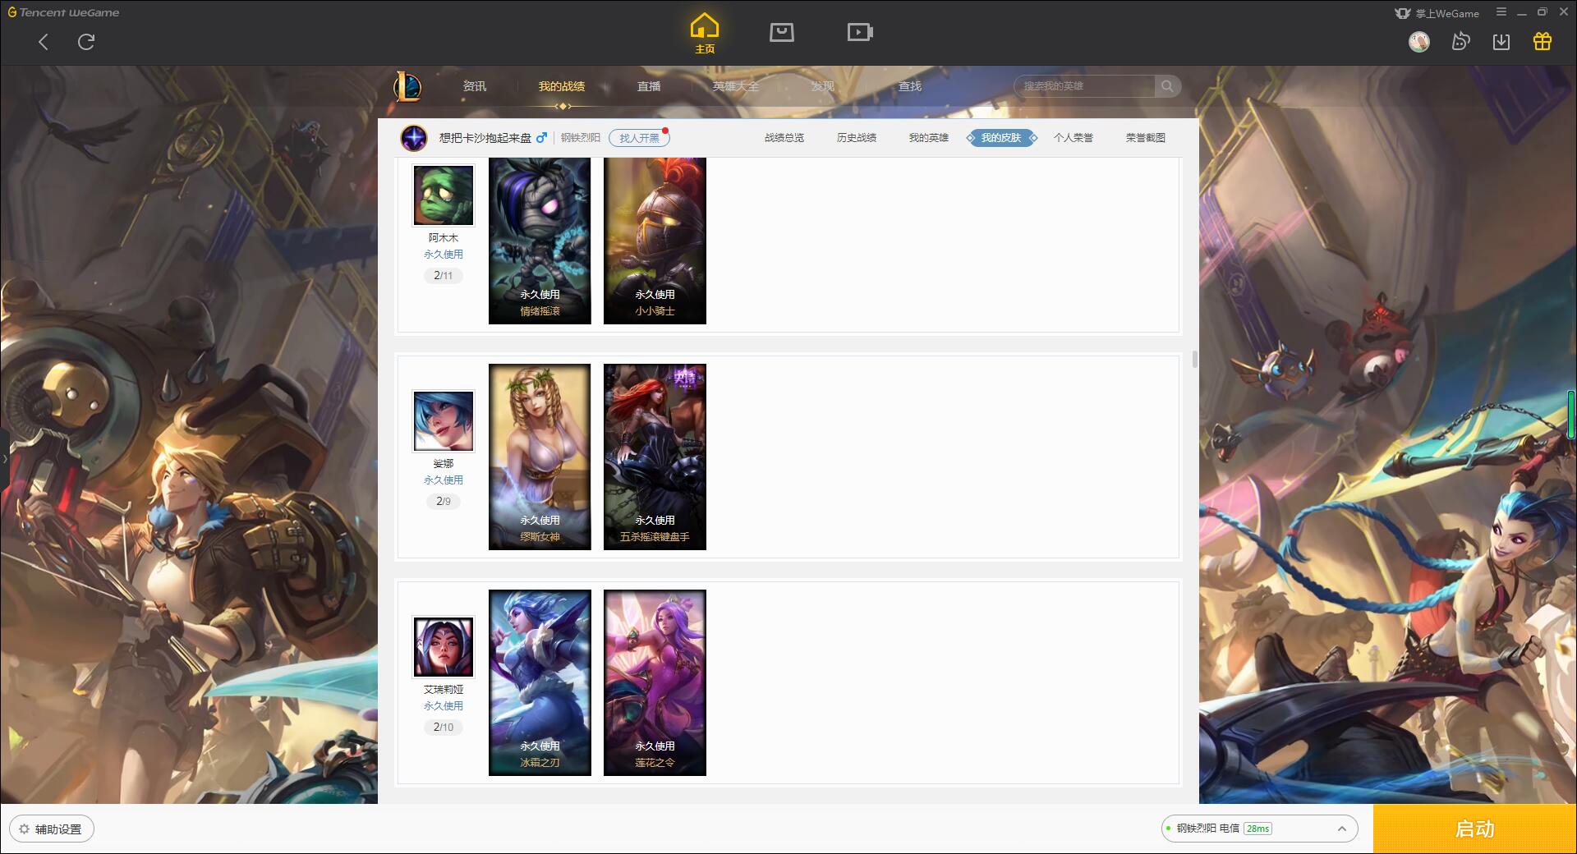Open the 资讯 tab
The width and height of the screenshot is (1577, 854).
(x=475, y=86)
